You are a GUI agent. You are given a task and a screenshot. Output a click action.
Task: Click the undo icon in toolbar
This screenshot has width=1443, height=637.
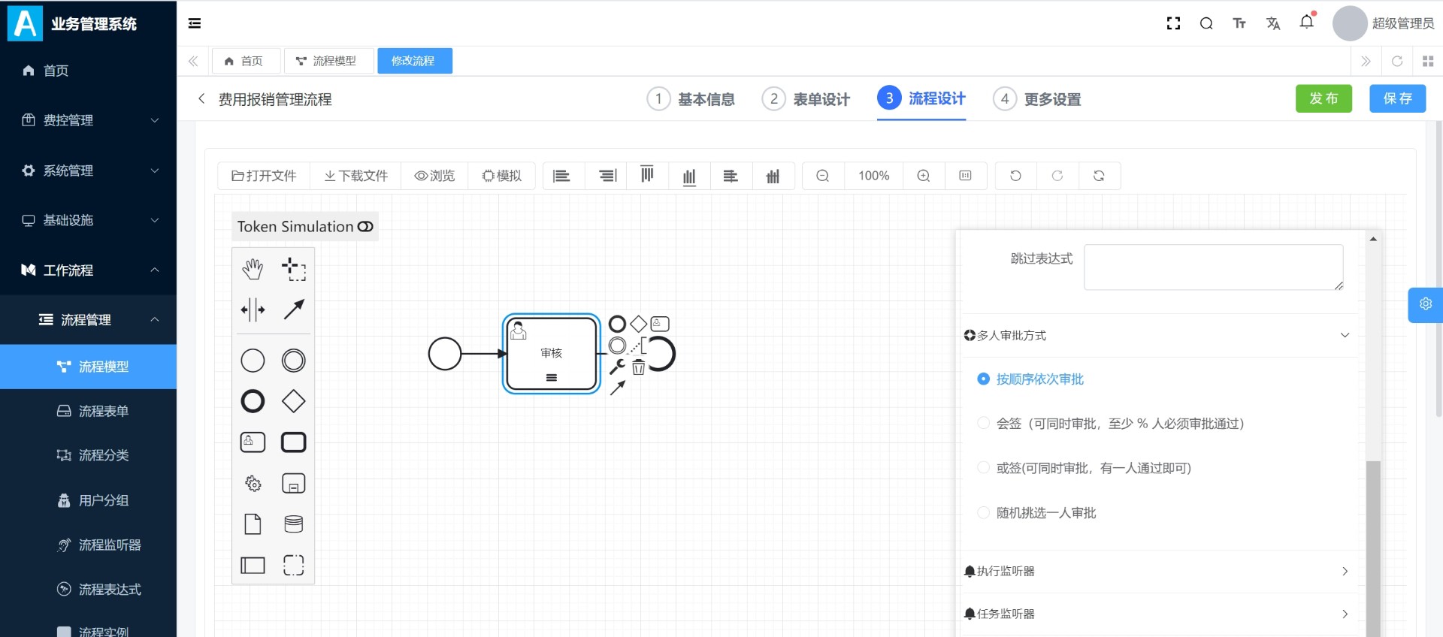pos(1015,176)
